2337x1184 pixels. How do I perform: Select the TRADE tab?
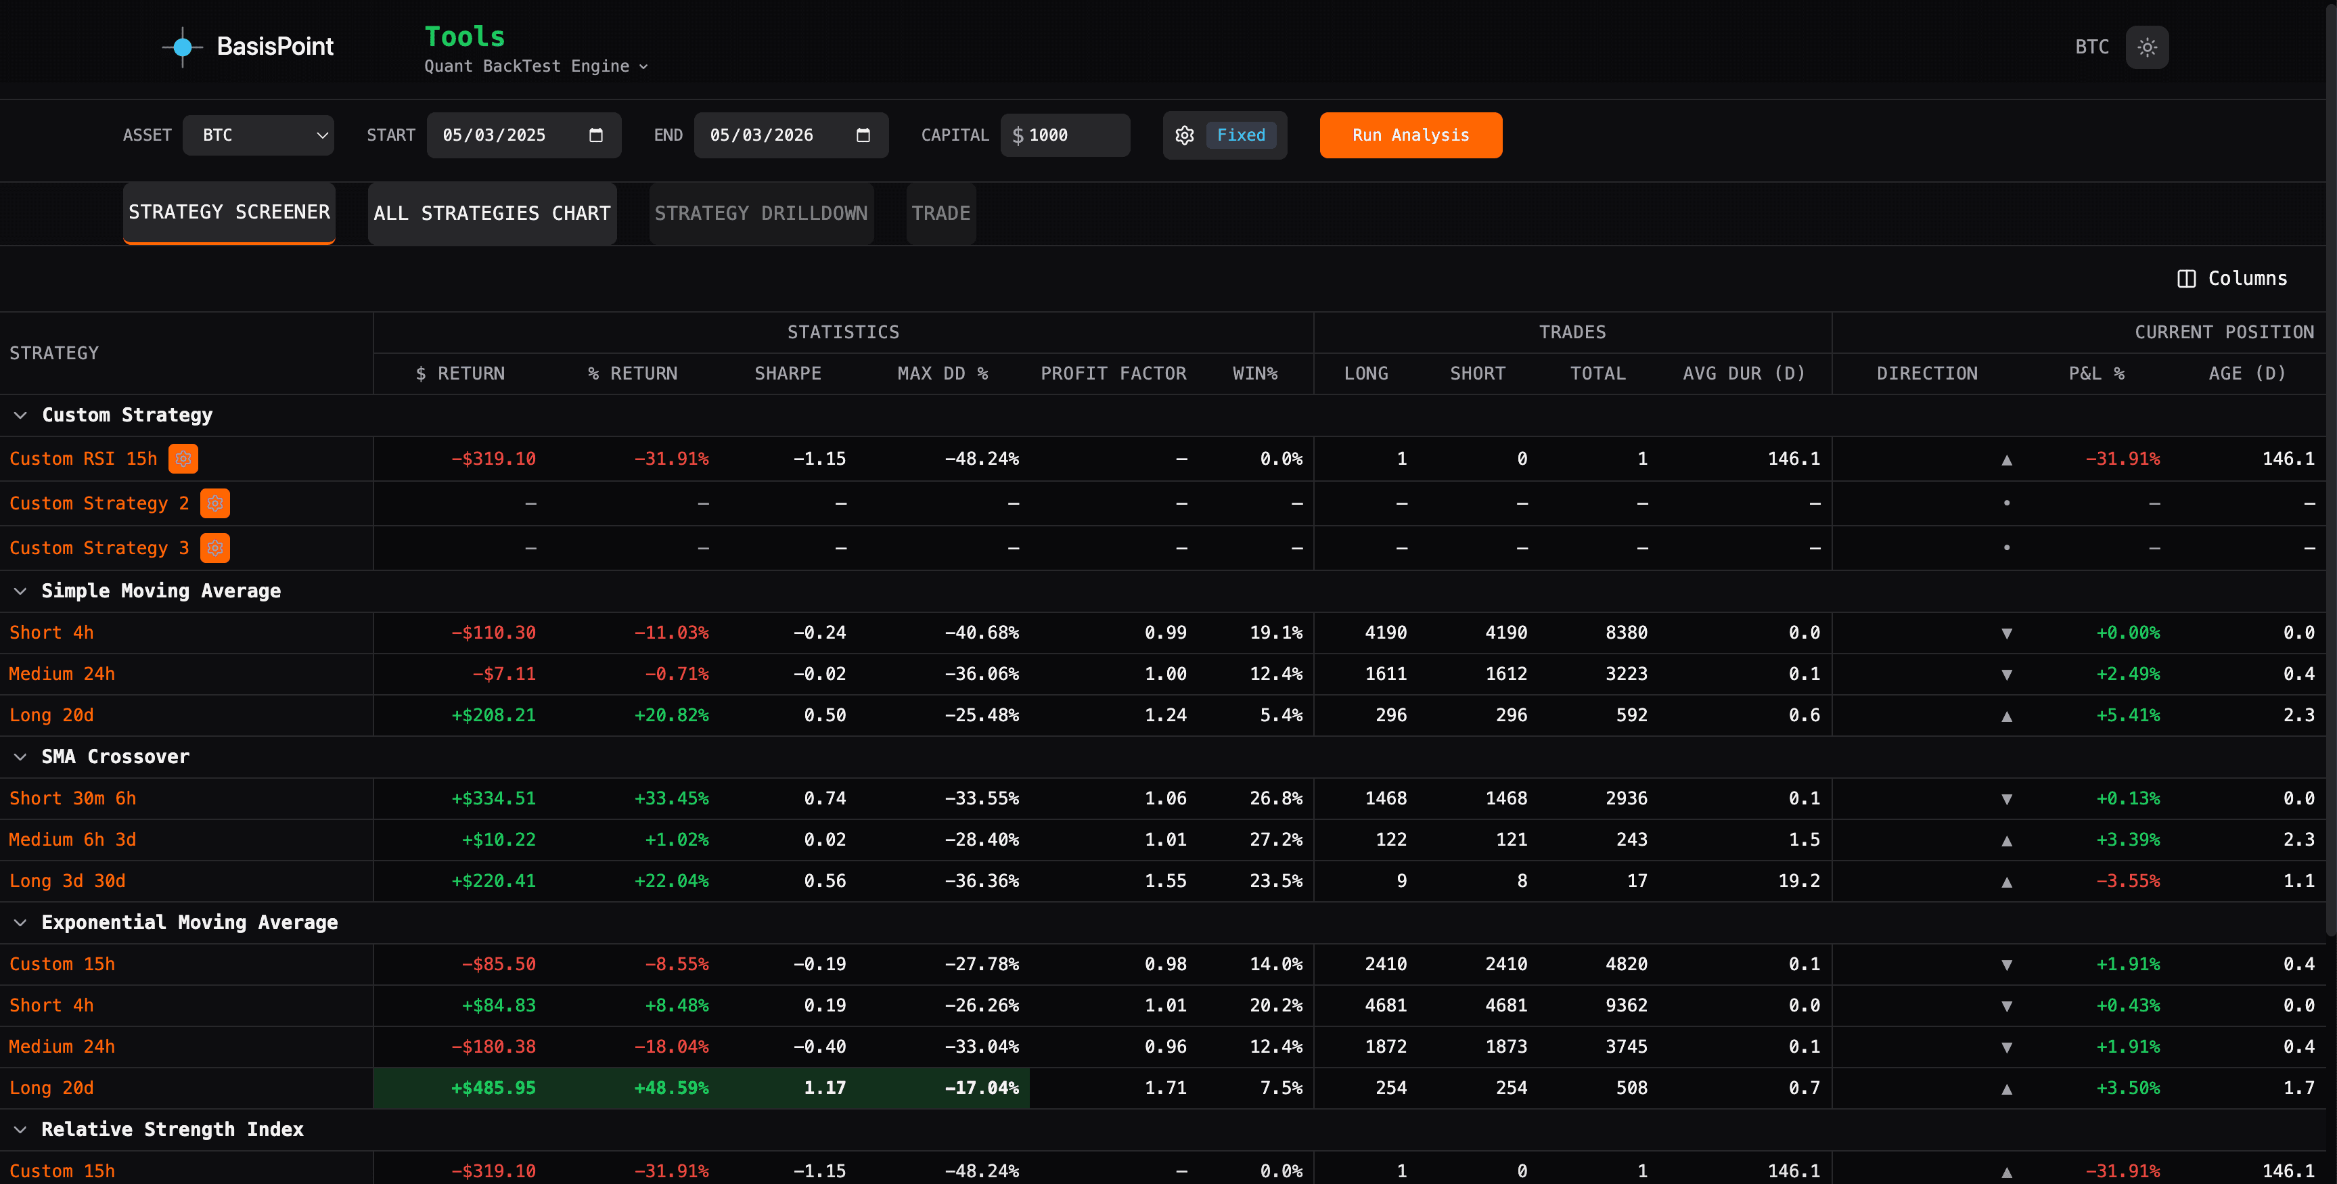coord(940,213)
